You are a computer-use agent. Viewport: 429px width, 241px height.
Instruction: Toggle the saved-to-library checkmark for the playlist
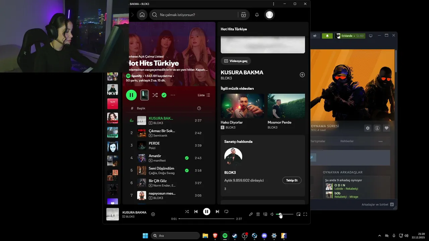pyautogui.click(x=164, y=95)
